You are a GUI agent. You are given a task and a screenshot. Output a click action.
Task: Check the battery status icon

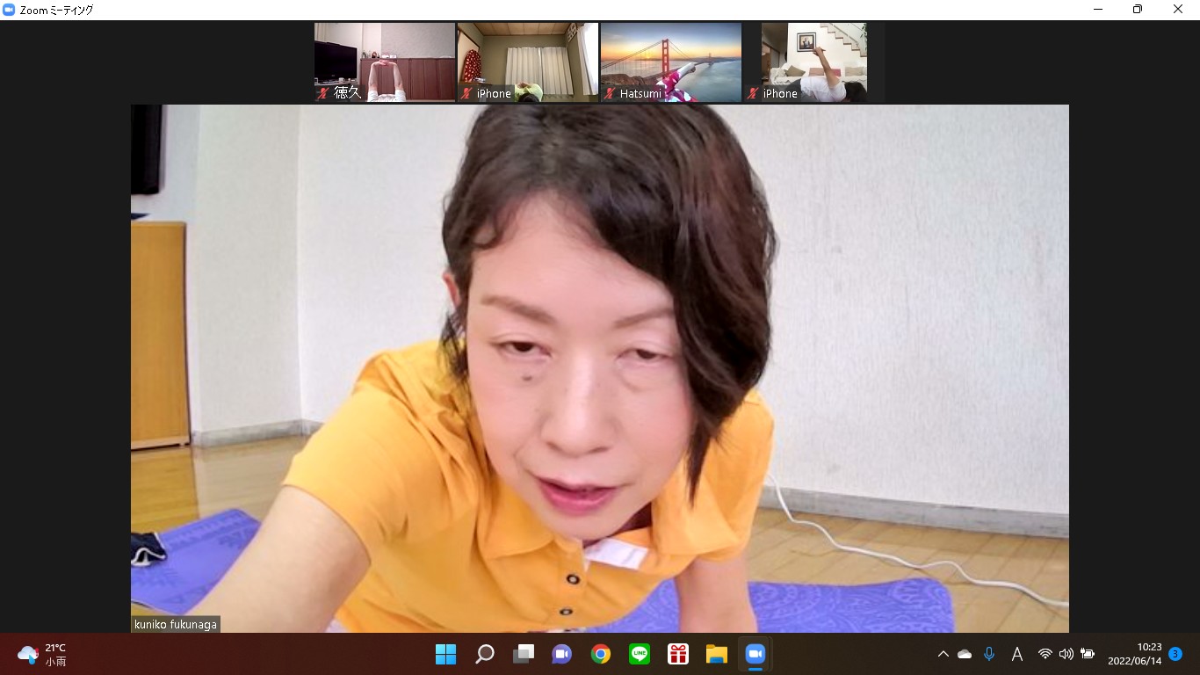pos(1088,654)
